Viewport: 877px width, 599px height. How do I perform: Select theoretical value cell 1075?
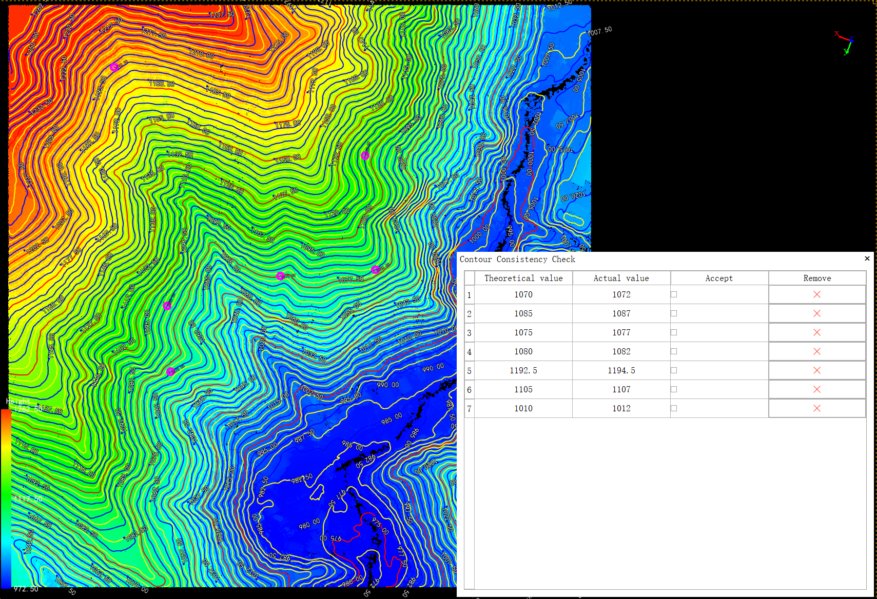pos(523,332)
